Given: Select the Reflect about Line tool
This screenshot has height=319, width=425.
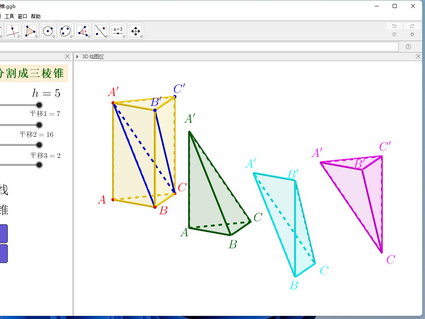Looking at the screenshot, I should tap(100, 31).
